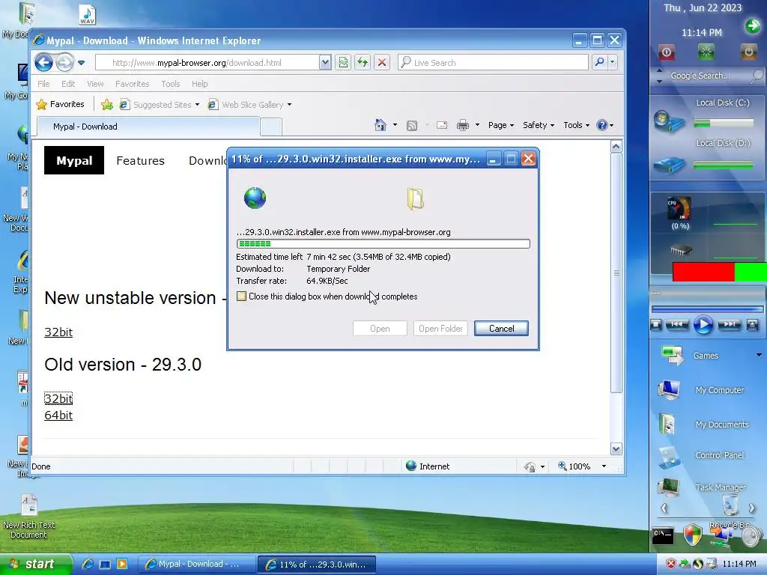Viewport: 767px width, 575px height.
Task: Click the search magnifier button
Action: click(599, 63)
